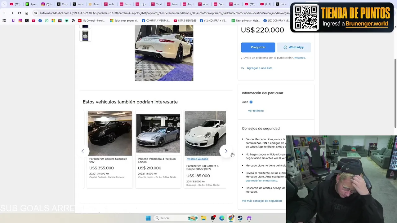Open the WhatsApp bookmark icon

coord(47,20)
